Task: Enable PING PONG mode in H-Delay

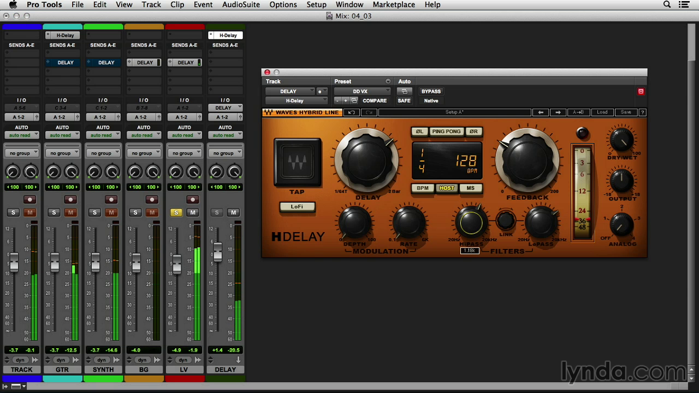Action: tap(446, 132)
